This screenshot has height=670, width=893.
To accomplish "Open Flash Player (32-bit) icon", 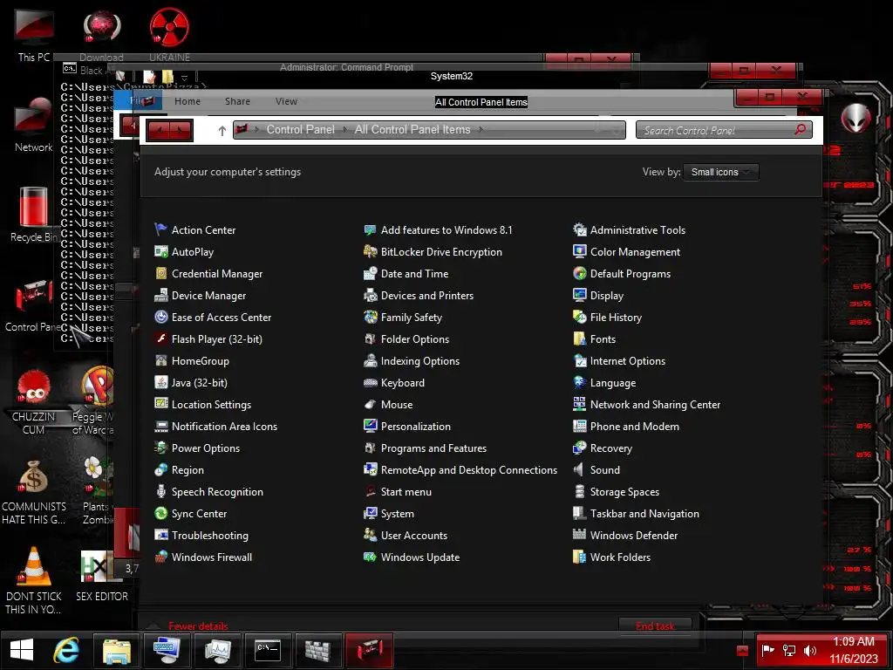I will pyautogui.click(x=161, y=339).
